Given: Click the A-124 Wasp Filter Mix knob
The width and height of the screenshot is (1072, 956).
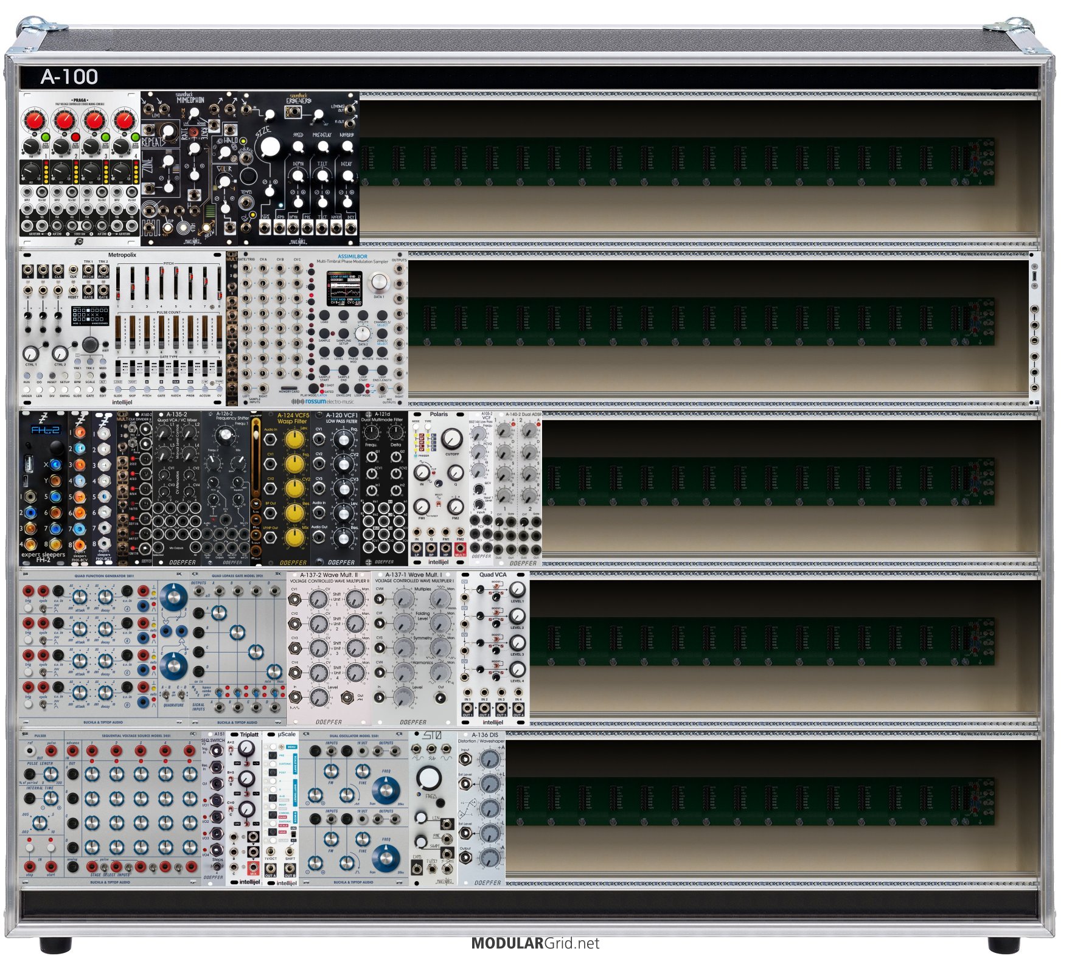Looking at the screenshot, I should pos(294,537).
